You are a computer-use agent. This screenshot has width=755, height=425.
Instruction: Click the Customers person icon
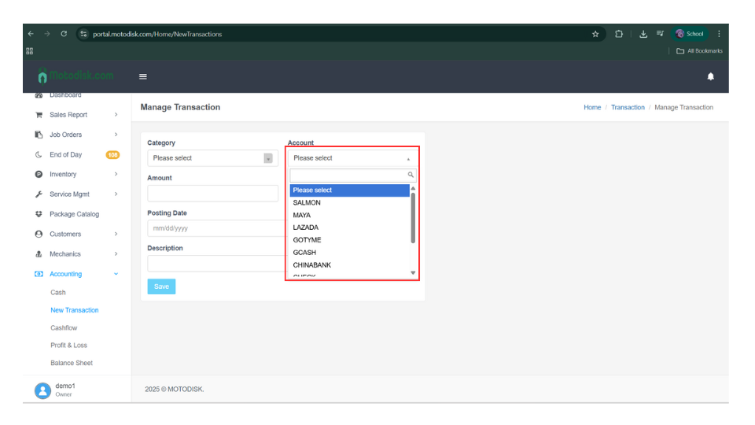click(39, 234)
